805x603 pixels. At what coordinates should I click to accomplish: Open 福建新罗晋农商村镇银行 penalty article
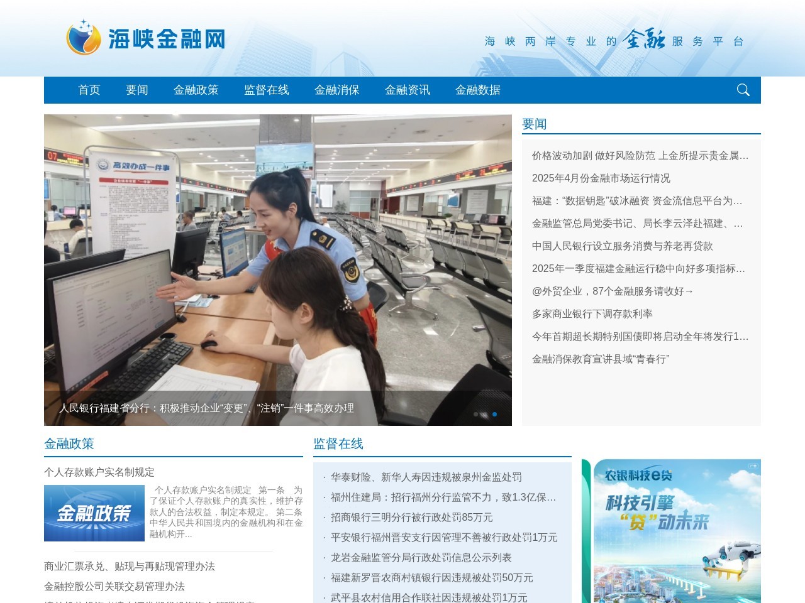click(x=432, y=578)
